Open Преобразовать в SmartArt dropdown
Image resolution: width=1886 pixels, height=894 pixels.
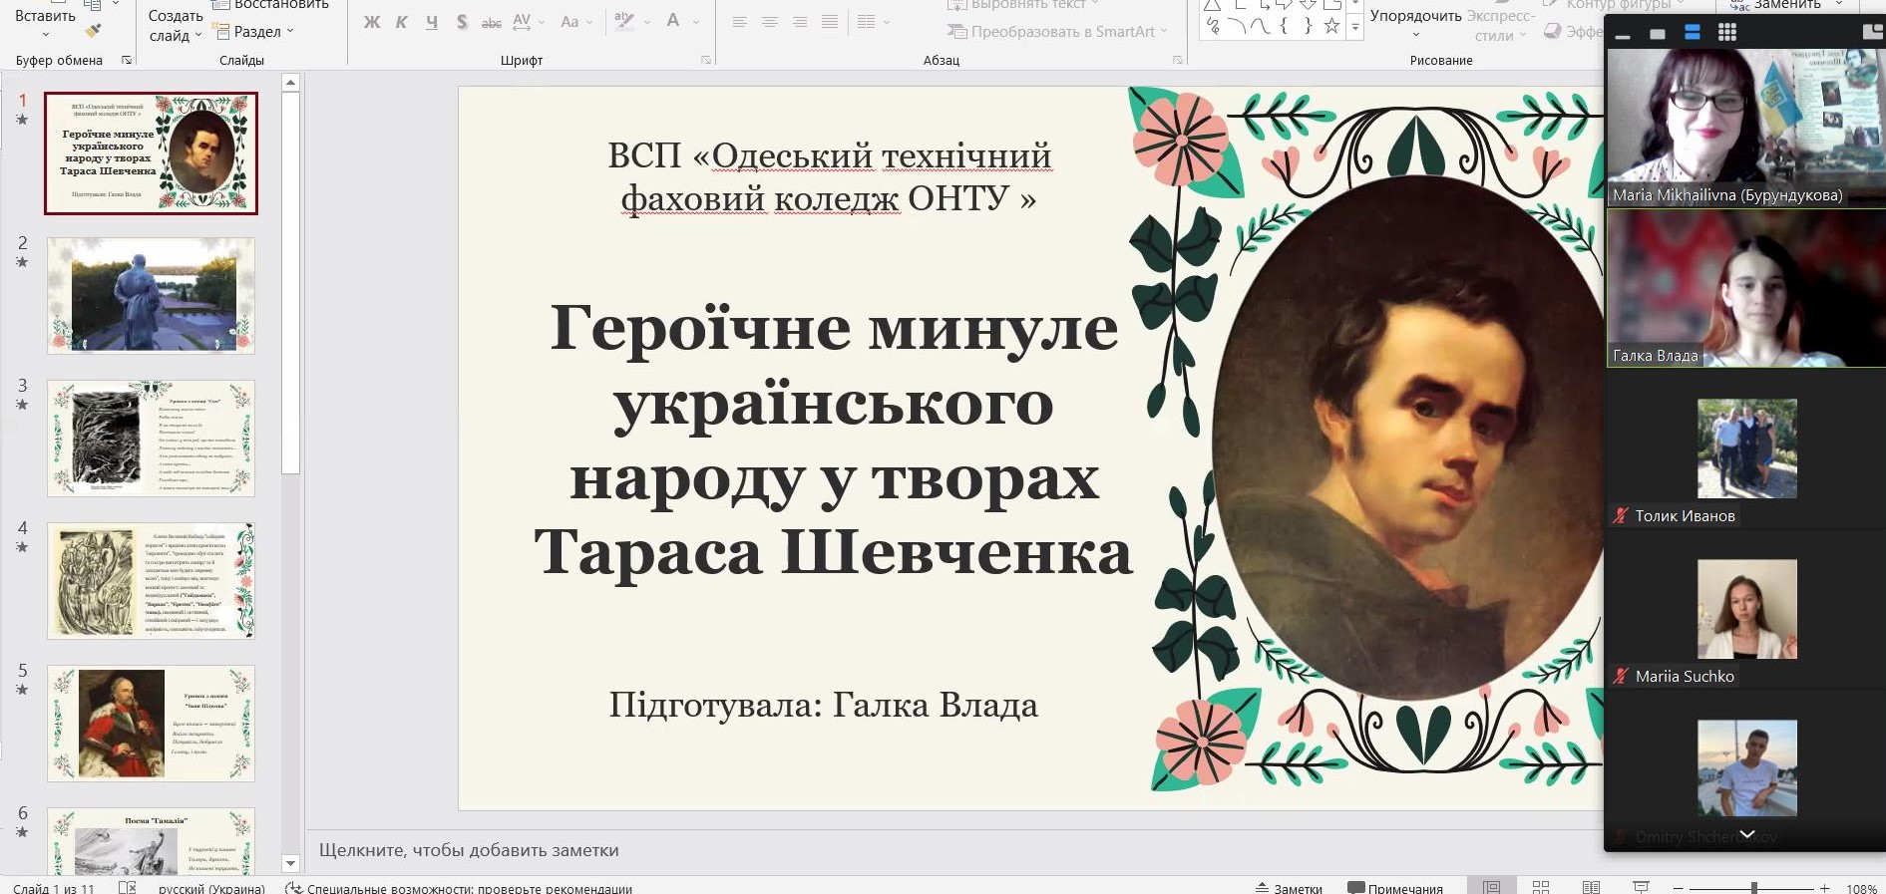pos(1057,31)
